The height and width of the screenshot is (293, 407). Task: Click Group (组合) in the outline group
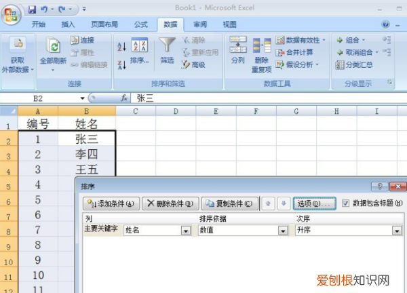coord(348,40)
